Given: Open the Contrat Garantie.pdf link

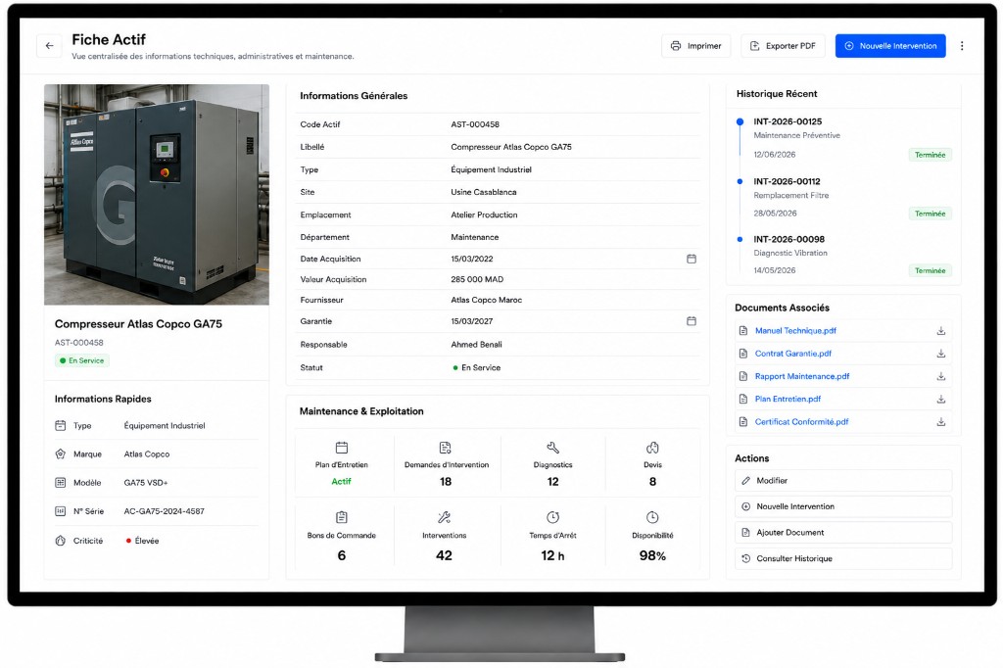Looking at the screenshot, I should [x=793, y=354].
